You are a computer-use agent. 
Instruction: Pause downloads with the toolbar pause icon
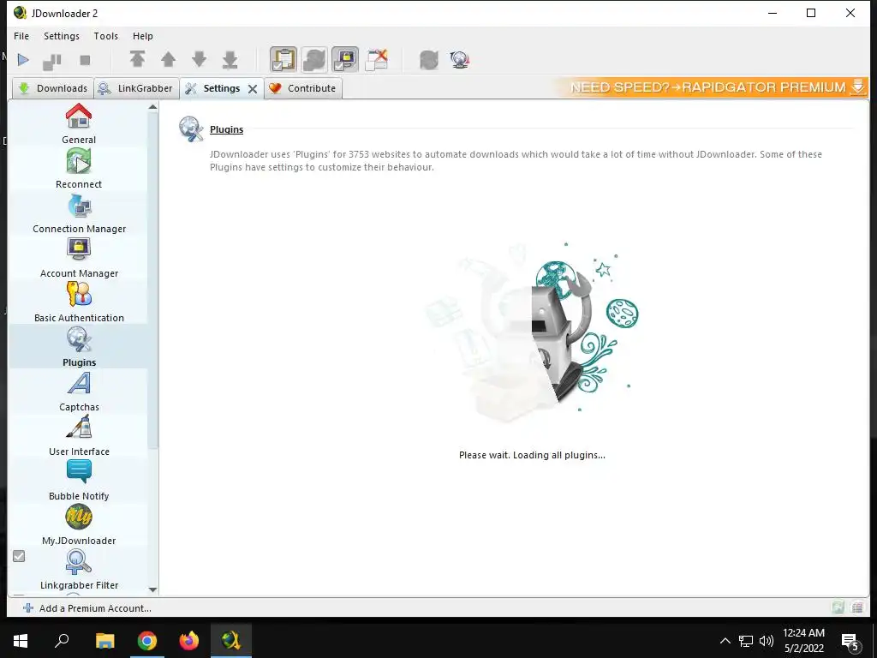click(52, 61)
